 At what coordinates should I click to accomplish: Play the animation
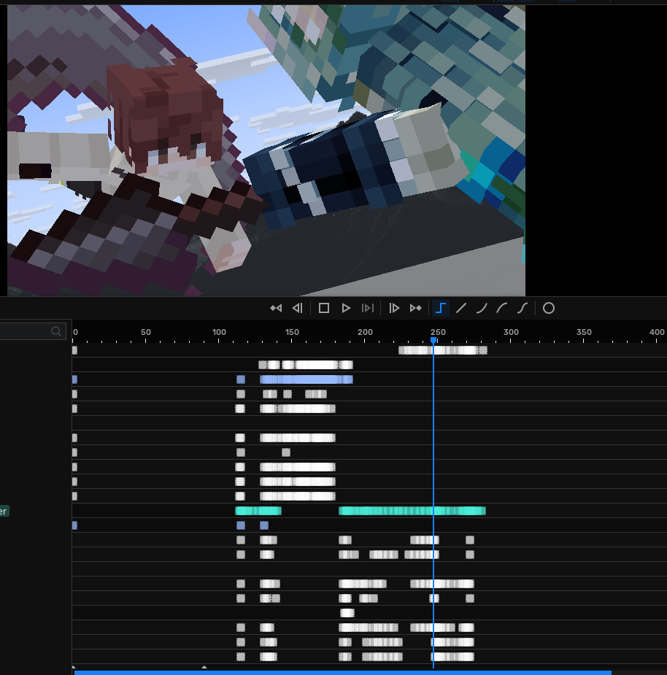pos(346,308)
